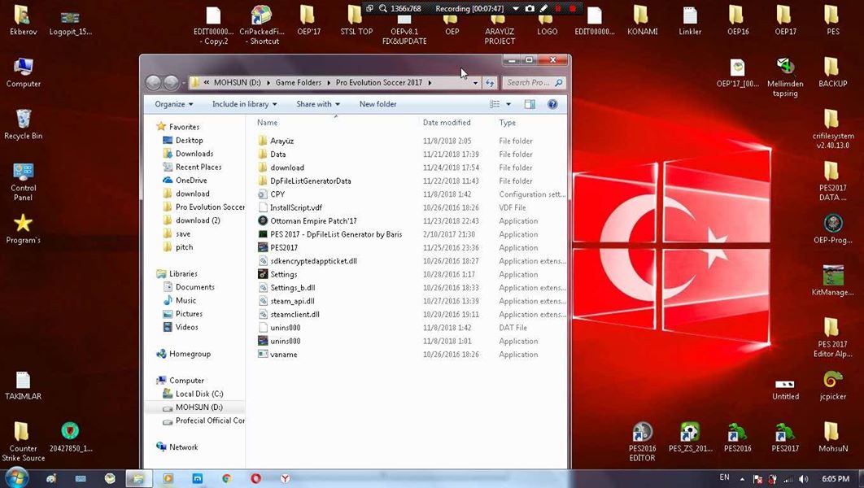Expand arrow after Pro Evolution Soccer 2017 breadcrumb
864x488 pixels.
[430, 83]
